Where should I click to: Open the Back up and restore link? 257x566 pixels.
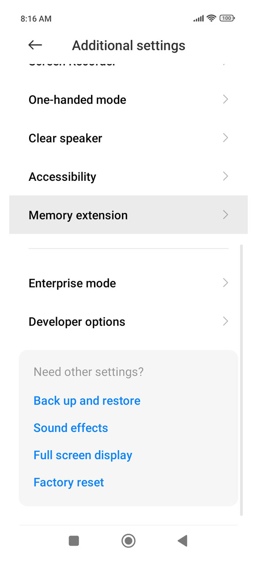click(x=87, y=401)
